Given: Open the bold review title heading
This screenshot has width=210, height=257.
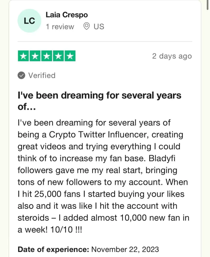Looking at the screenshot, I should (x=99, y=95).
